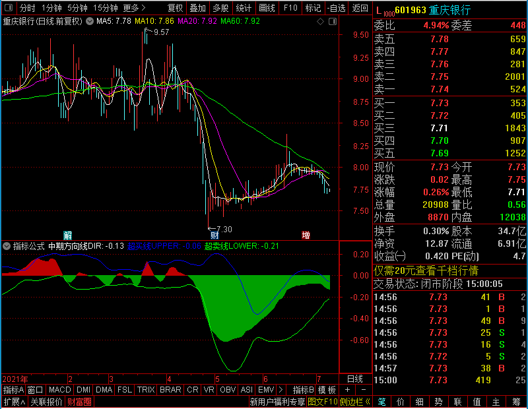Viewport: 528px width, 409px height.
Task: Click the 画线 drawing tool button
Action: [267, 7]
